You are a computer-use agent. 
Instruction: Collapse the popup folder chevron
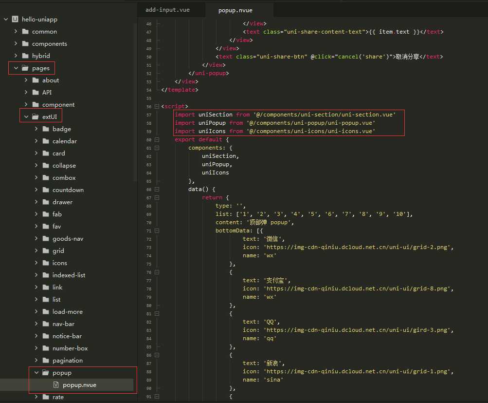point(36,372)
